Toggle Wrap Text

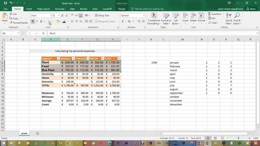[102, 15]
